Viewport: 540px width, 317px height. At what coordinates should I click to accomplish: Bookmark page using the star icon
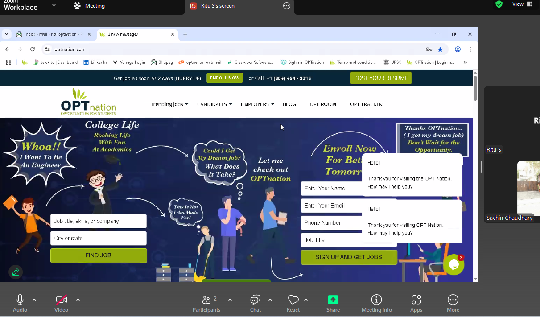pos(440,49)
